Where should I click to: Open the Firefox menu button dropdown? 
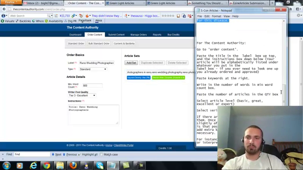click(x=11, y=2)
